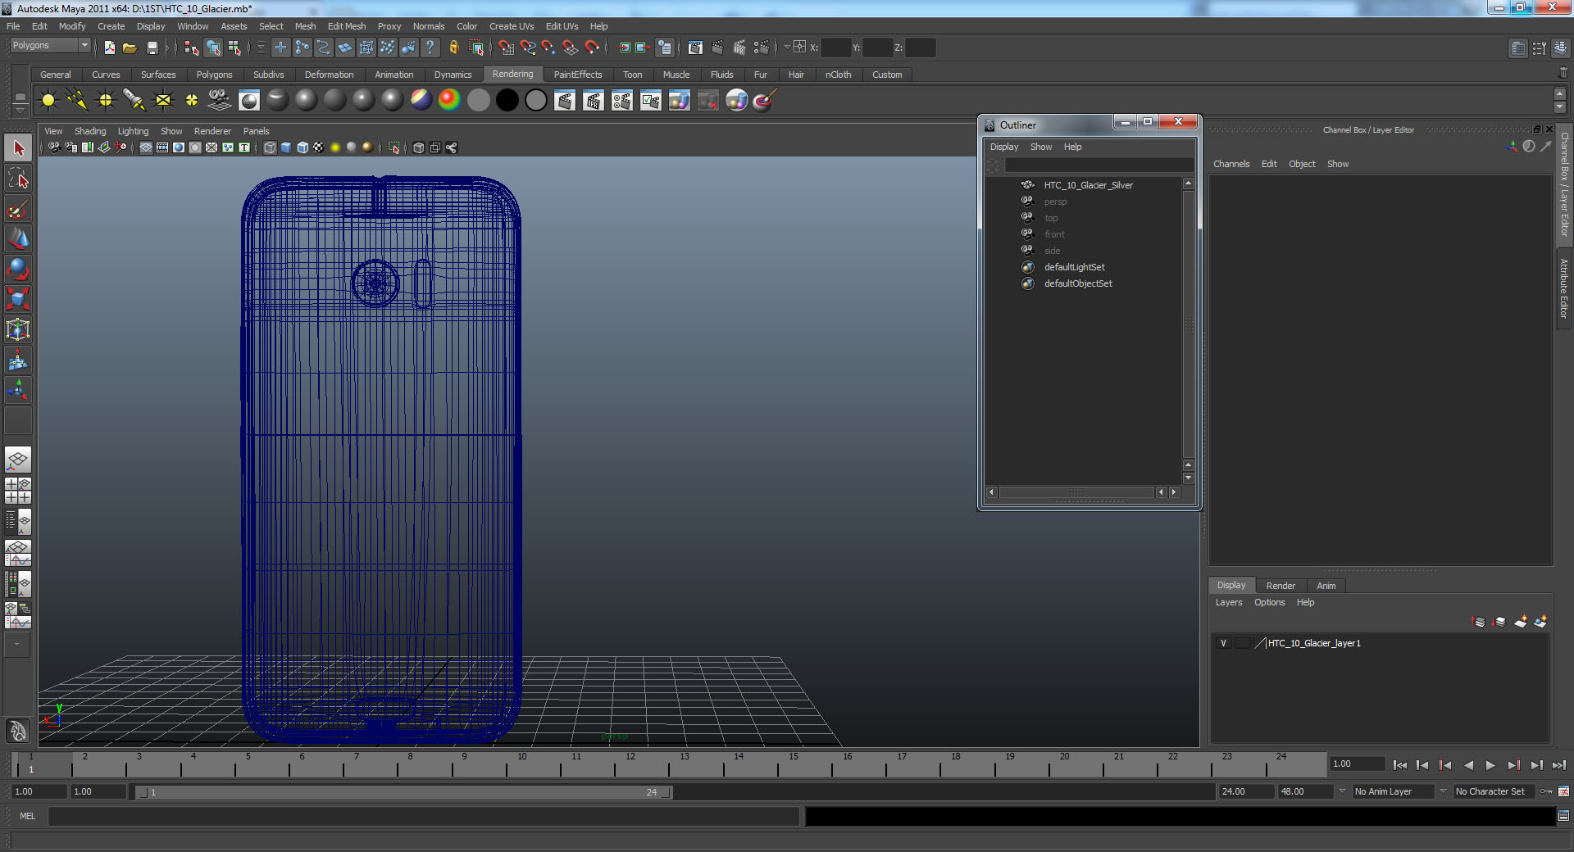Enable Snap to Grids magnet icon

coord(506,48)
